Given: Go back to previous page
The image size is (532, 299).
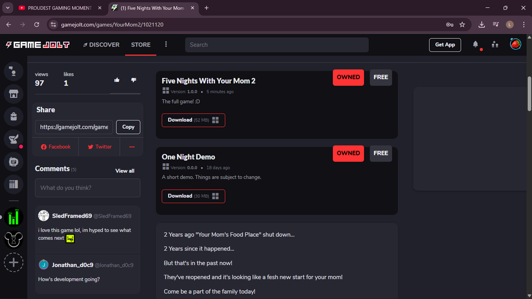Looking at the screenshot, I should pyautogui.click(x=9, y=24).
